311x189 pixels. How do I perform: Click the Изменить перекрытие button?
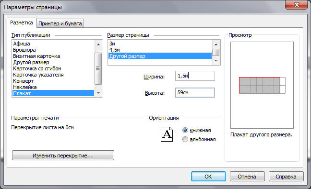(x=63, y=156)
